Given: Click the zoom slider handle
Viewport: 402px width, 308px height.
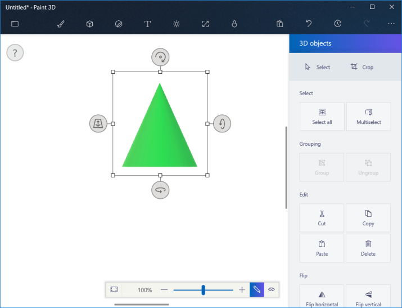Looking at the screenshot, I should [x=204, y=290].
